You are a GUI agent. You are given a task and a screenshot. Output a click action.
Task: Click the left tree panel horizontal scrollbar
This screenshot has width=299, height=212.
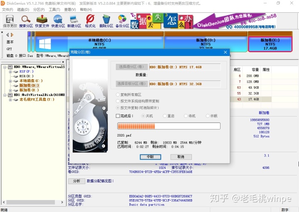click(30, 202)
